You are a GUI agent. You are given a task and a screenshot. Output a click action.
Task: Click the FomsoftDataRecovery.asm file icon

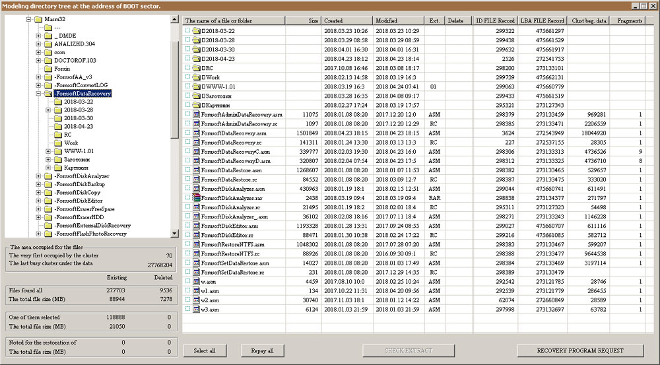coord(197,133)
